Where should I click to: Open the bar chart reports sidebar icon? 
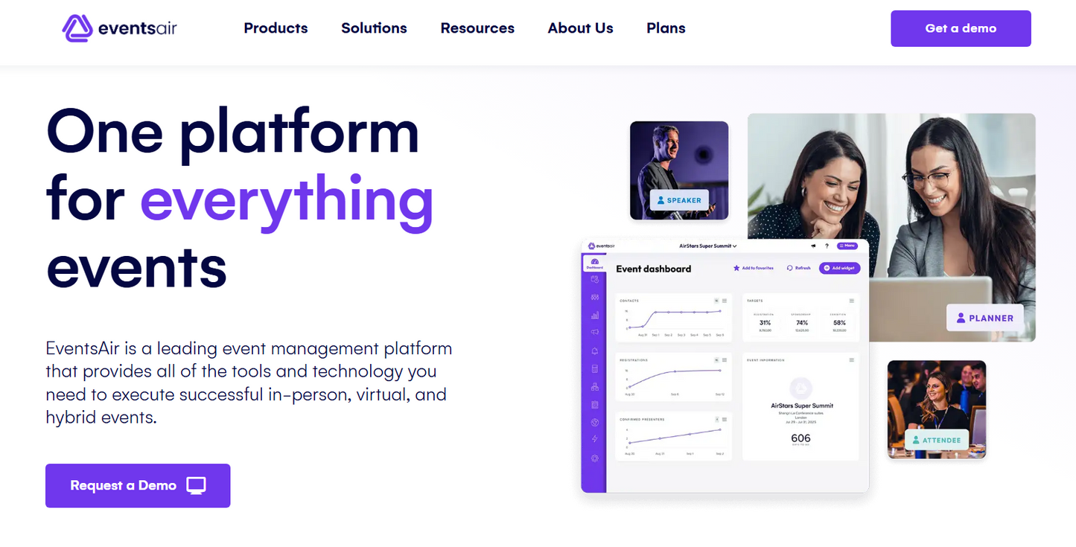(594, 316)
